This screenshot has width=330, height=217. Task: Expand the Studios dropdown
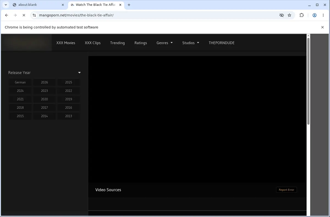(191, 43)
